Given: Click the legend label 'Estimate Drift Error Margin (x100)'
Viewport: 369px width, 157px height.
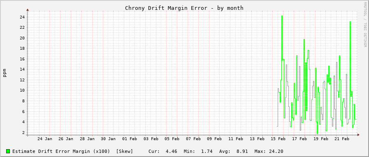Looking at the screenshot, I should (61, 151).
